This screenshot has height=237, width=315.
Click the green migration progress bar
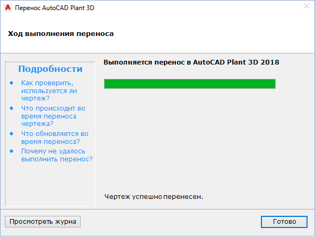190,84
